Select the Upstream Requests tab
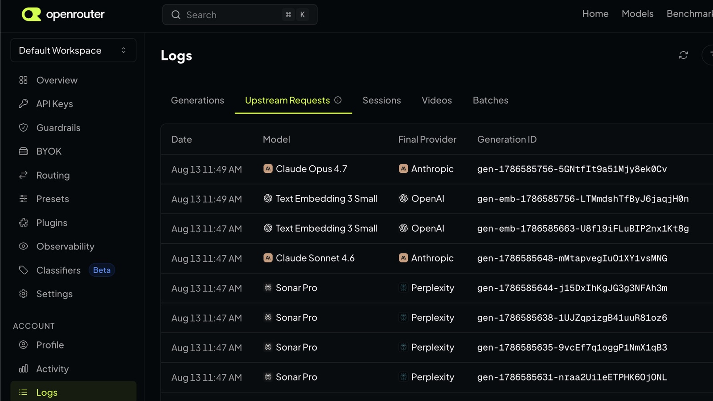 [293, 100]
